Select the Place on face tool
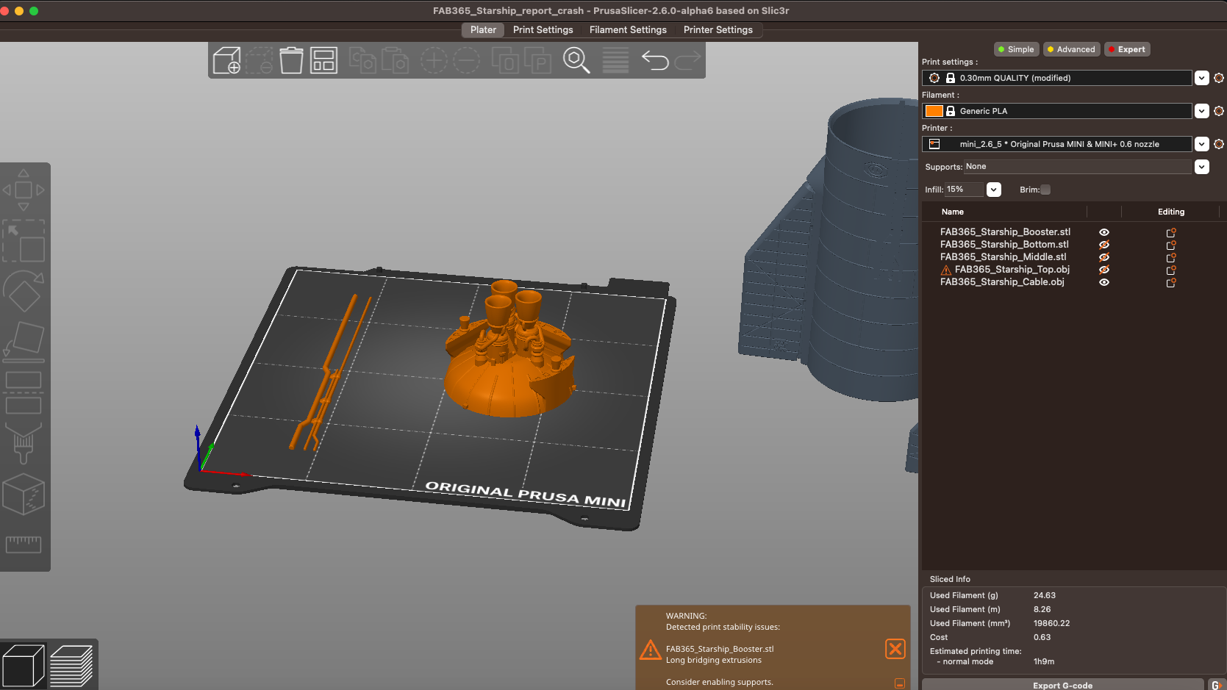The image size is (1227, 690). pyautogui.click(x=24, y=342)
